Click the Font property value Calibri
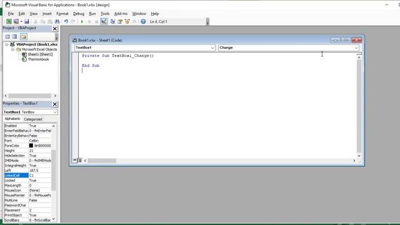 tap(40, 141)
